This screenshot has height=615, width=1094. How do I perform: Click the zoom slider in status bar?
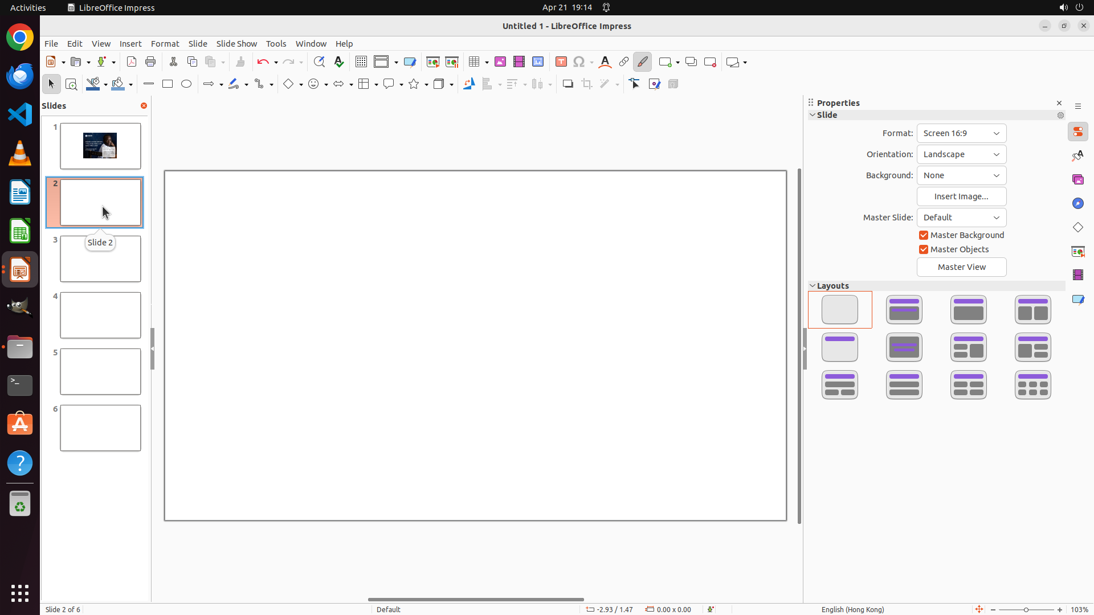point(1026,610)
